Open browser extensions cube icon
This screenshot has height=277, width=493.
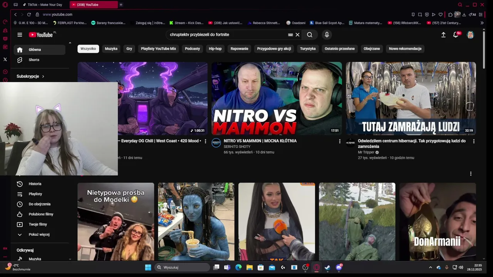[450, 15]
